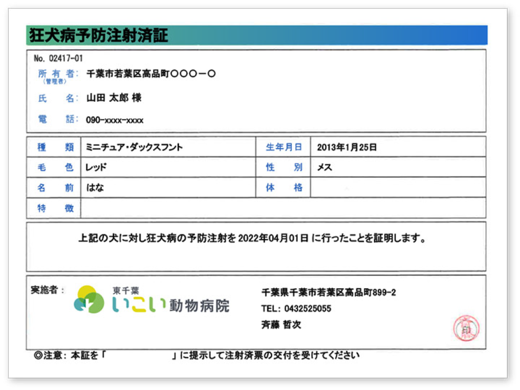Click the 名前 header cell
520x390 pixels.
tap(54, 188)
